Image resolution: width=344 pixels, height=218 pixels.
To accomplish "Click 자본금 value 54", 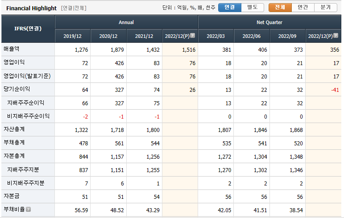I will 157,197.
